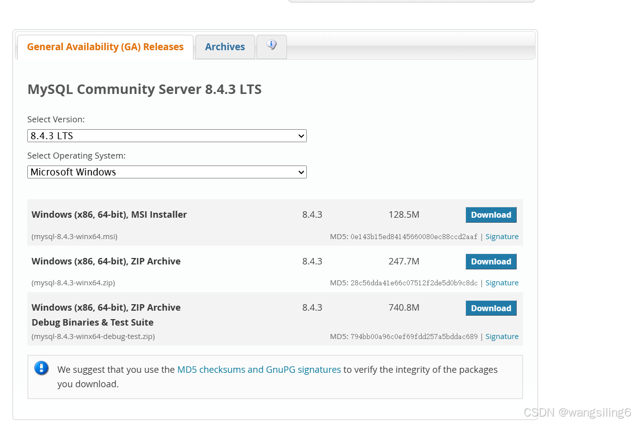Click the 247.7M file size
This screenshot has height=423, width=633.
404,261
